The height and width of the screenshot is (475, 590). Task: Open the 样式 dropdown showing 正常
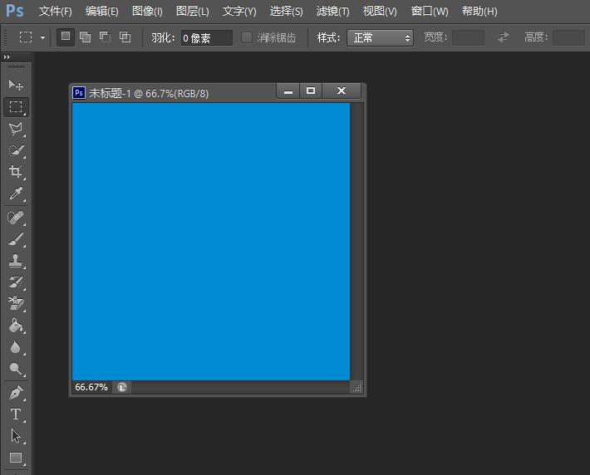coord(380,37)
